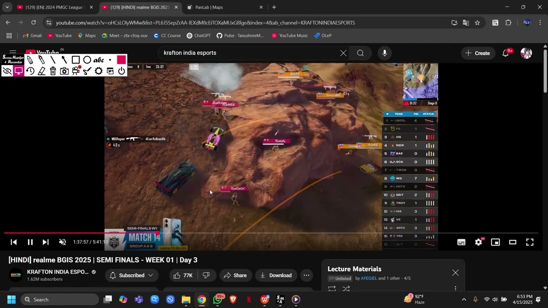Skip to the next video
The width and height of the screenshot is (548, 308).
[x=45, y=242]
